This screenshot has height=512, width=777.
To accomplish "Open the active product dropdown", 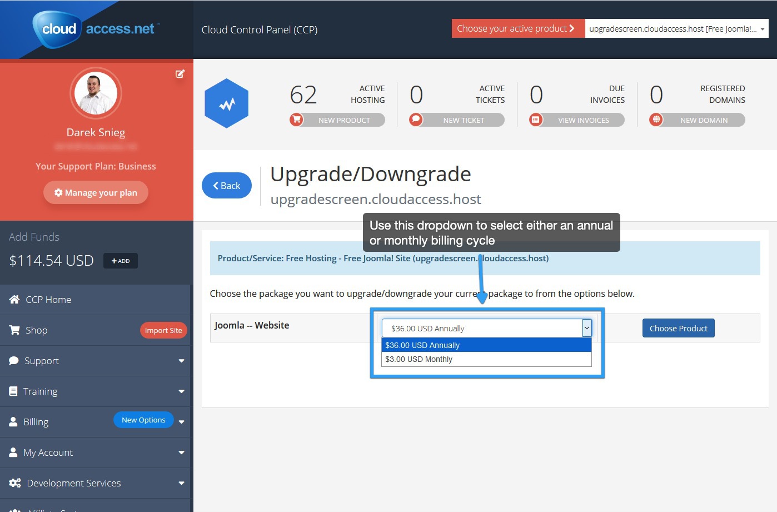I will click(x=676, y=29).
